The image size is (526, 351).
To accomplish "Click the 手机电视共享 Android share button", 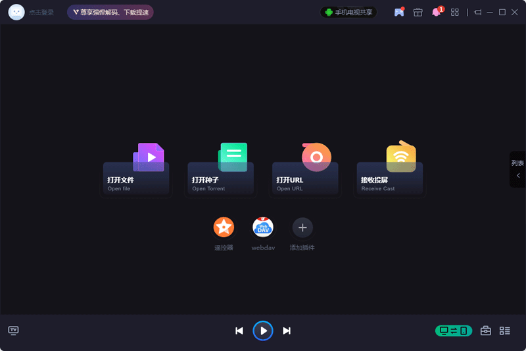I will [348, 12].
